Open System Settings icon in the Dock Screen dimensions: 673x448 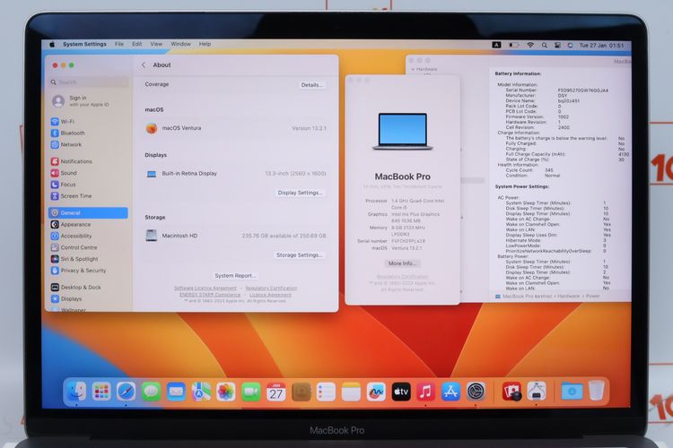(476, 391)
